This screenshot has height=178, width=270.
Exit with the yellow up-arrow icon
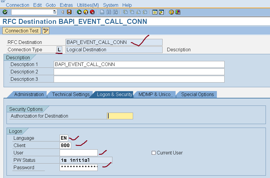pyautogui.click(x=86, y=12)
